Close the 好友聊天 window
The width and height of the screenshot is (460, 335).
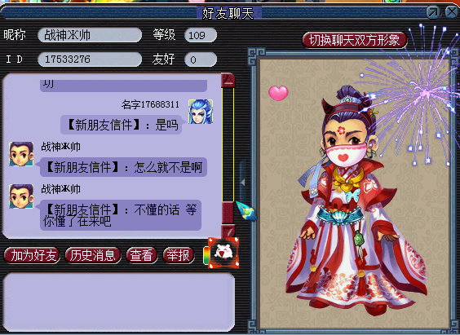(452, 11)
